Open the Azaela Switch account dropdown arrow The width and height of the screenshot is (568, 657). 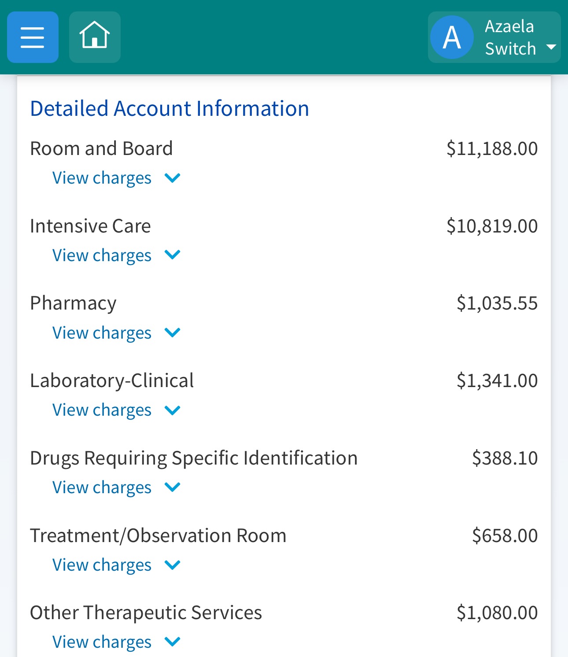click(x=551, y=47)
